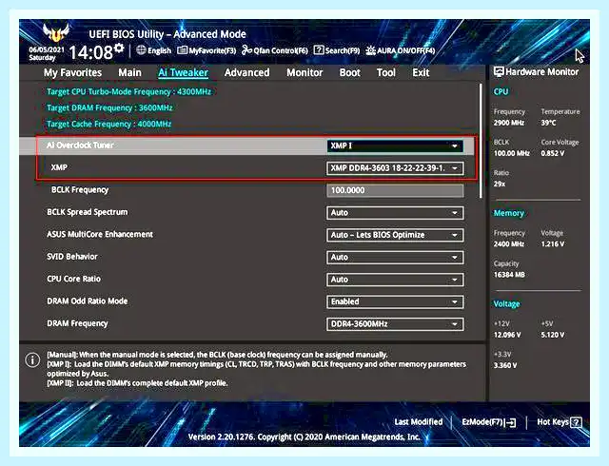Click Target DRAM Frequency : 3600MHz text
The width and height of the screenshot is (609, 466).
(x=109, y=108)
